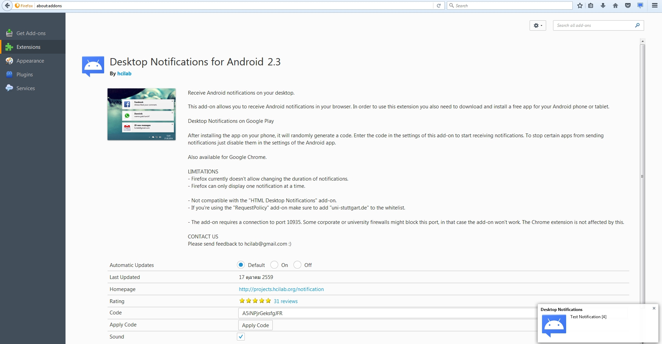Click the Apply Code button
The height and width of the screenshot is (344, 662).
tap(255, 325)
